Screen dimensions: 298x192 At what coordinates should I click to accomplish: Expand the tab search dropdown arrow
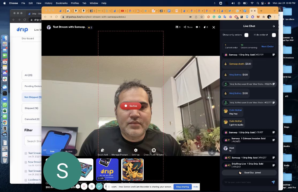[275, 11]
